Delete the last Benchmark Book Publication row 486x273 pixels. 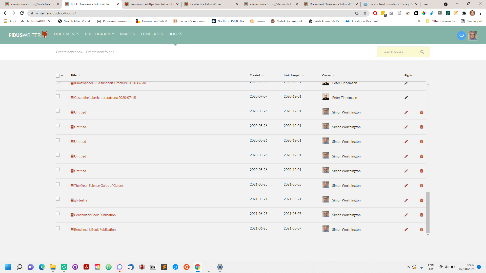[421, 230]
